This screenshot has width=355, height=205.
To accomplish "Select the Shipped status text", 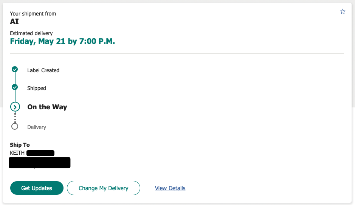I will 36,88.
